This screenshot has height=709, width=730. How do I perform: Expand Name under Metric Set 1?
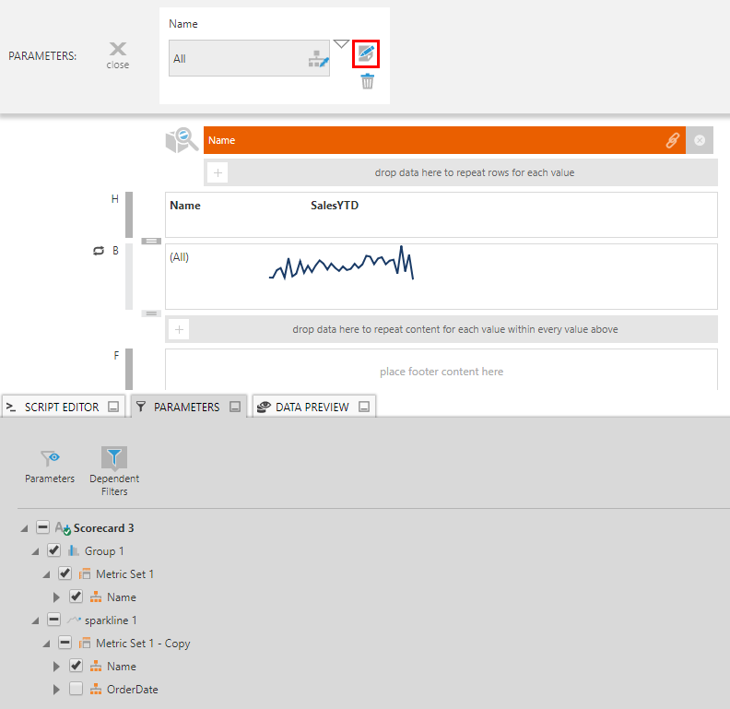pyautogui.click(x=56, y=597)
